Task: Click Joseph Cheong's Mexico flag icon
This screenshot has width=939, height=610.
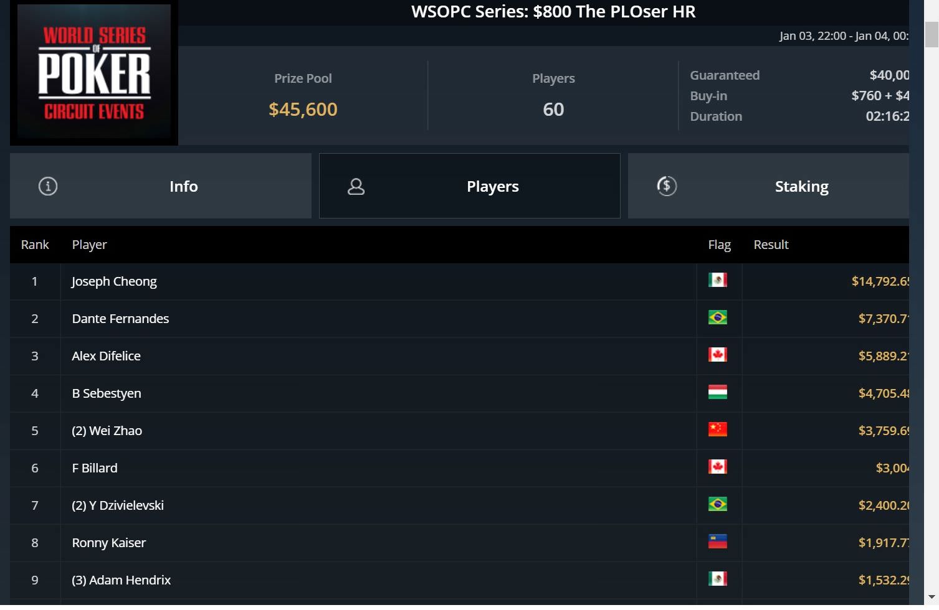Action: click(718, 280)
